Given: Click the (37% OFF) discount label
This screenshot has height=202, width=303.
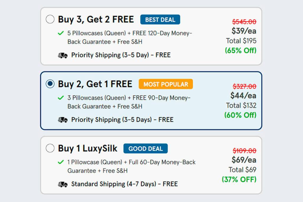Looking at the screenshot, I should pos(239,179).
